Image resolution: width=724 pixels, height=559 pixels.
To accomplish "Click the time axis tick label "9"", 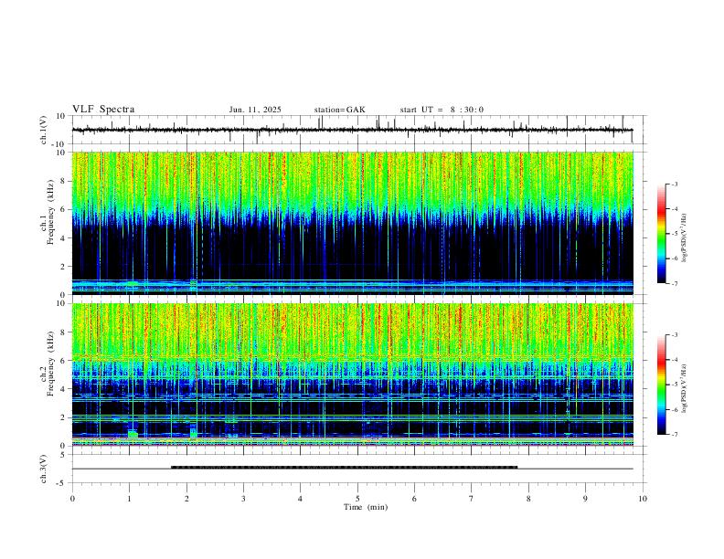I will point(585,499).
